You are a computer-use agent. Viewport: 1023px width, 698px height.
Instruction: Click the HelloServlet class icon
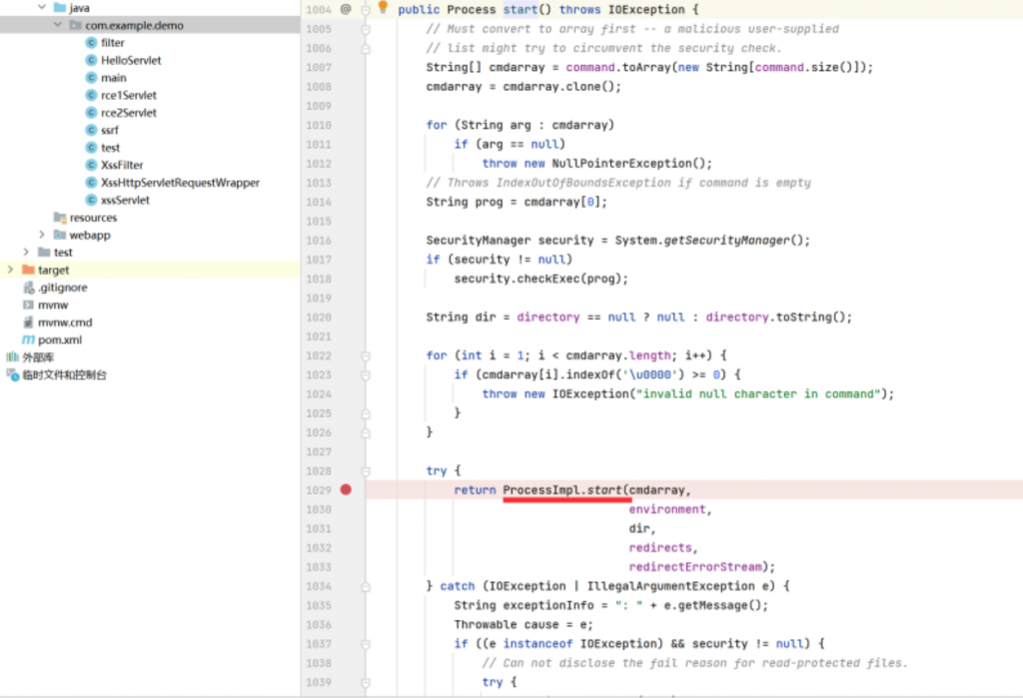(x=91, y=60)
